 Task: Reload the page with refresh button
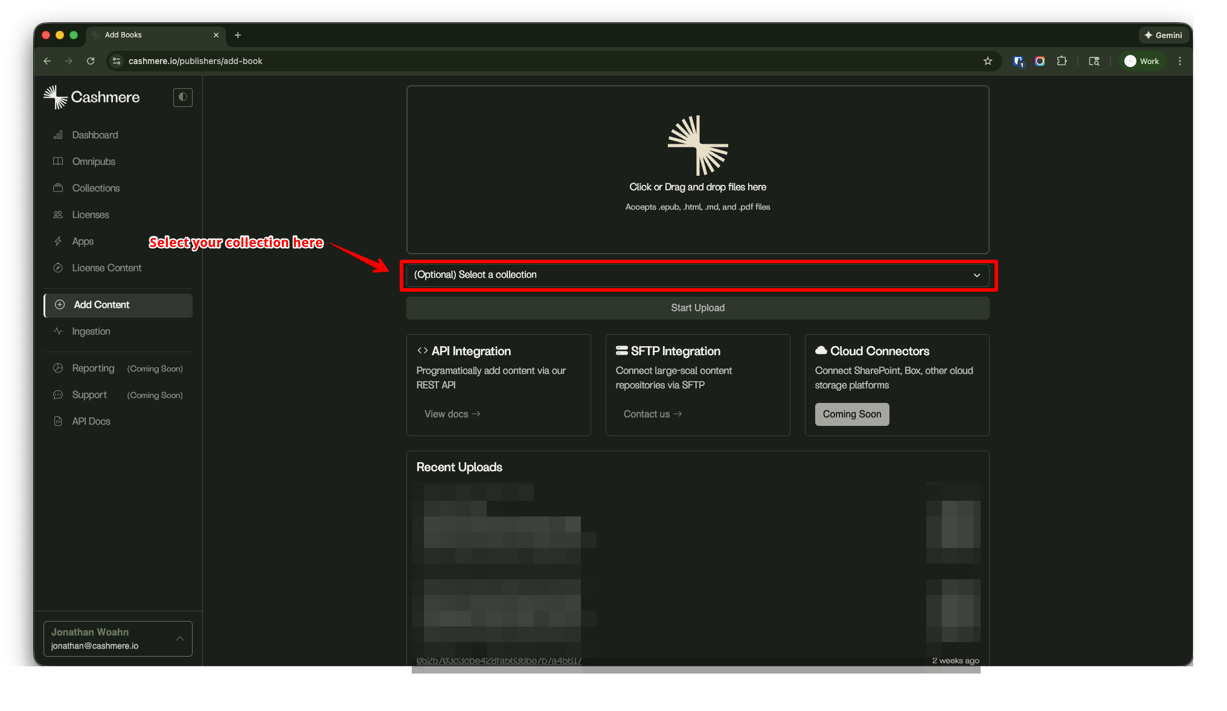(x=91, y=61)
